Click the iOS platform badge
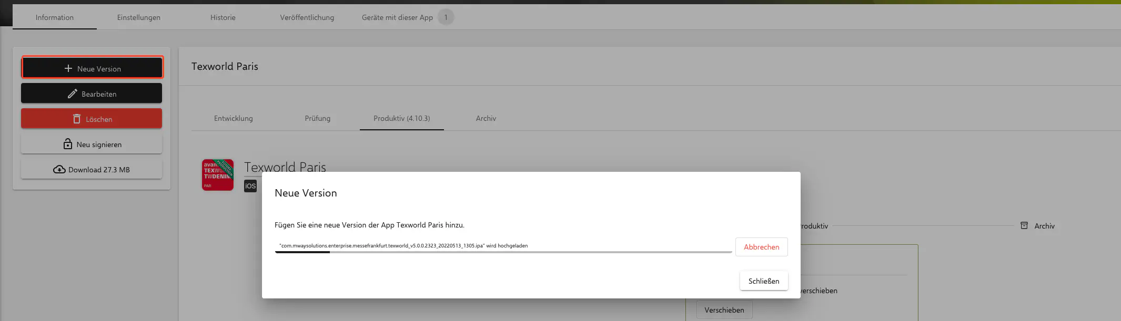Image resolution: width=1121 pixels, height=321 pixels. [250, 186]
